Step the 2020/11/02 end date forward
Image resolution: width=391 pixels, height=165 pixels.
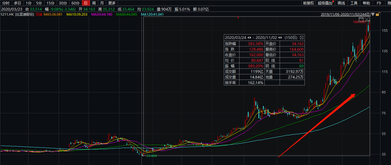pyautogui.click(x=281, y=37)
